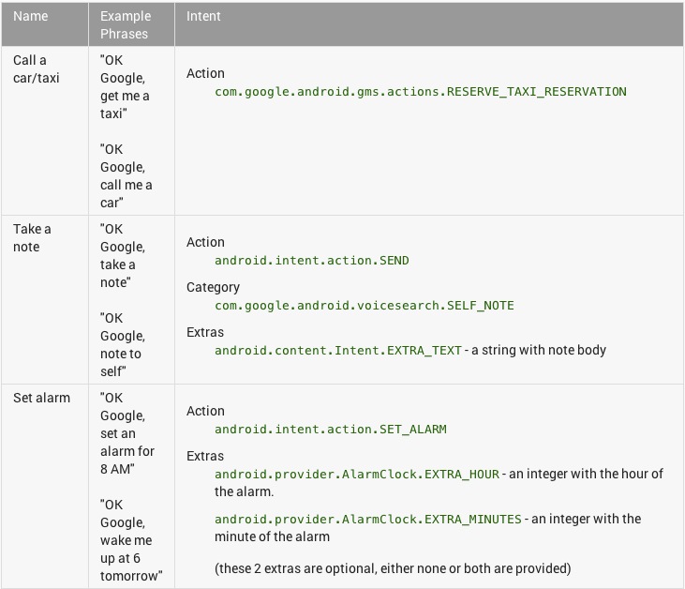Click the "wake me up at 6 tomorrow" phrase
The height and width of the screenshot is (589, 685).
click(x=130, y=540)
